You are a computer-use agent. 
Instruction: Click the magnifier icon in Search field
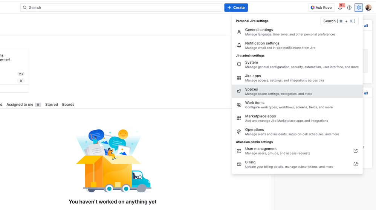[25, 8]
